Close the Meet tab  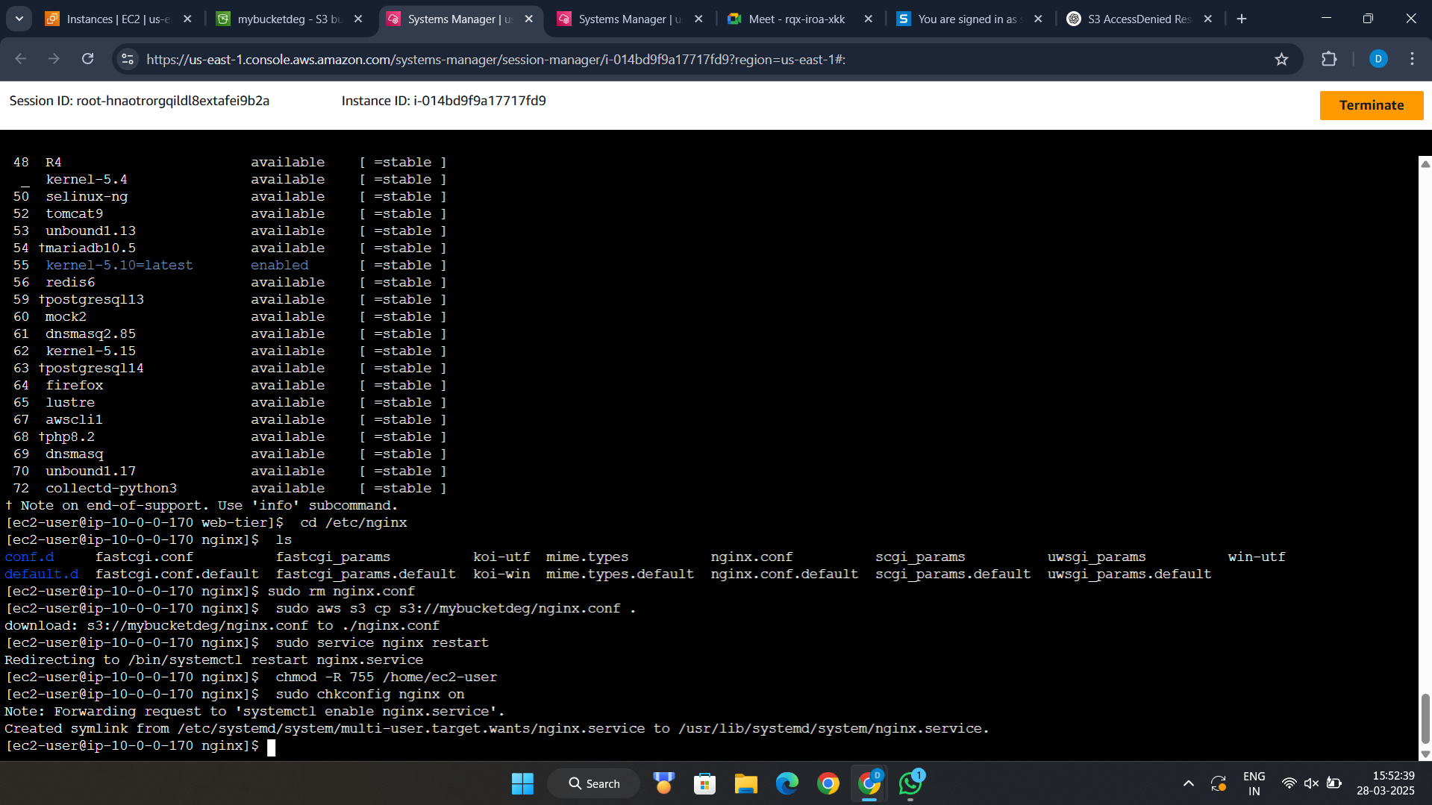pyautogui.click(x=868, y=19)
